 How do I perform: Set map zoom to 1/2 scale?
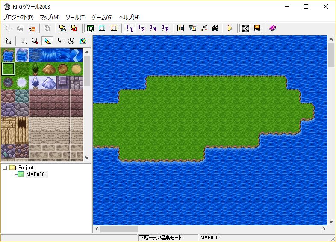tap(141, 28)
